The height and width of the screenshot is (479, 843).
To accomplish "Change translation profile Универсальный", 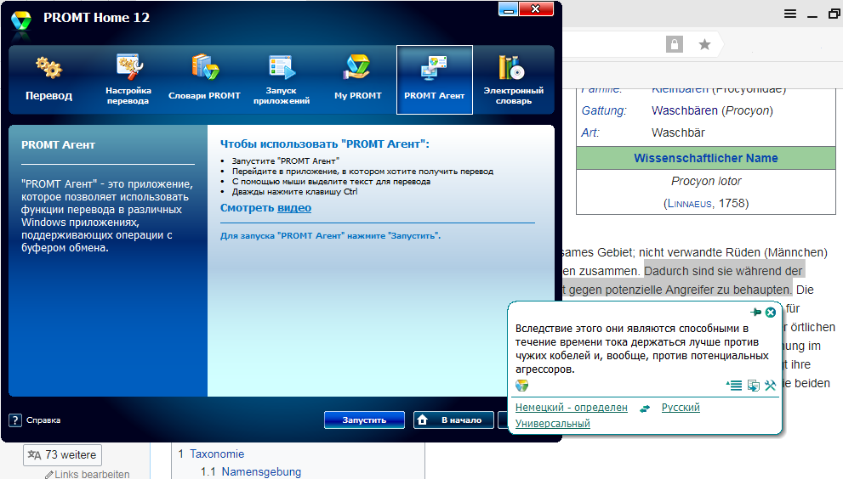I will [553, 423].
